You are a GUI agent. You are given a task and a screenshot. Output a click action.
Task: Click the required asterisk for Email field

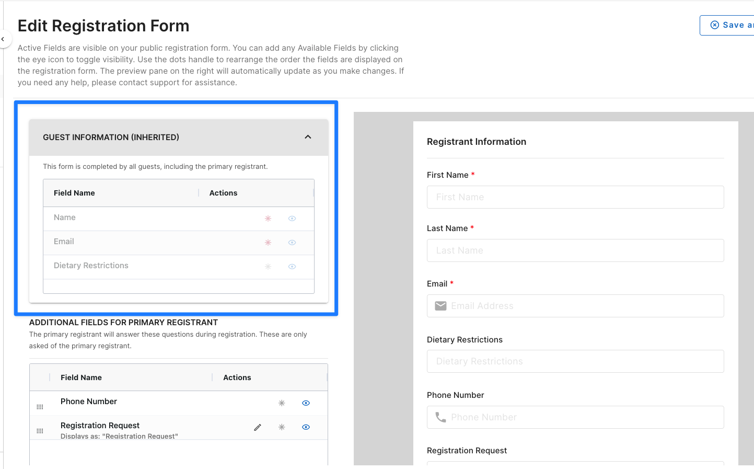point(268,243)
